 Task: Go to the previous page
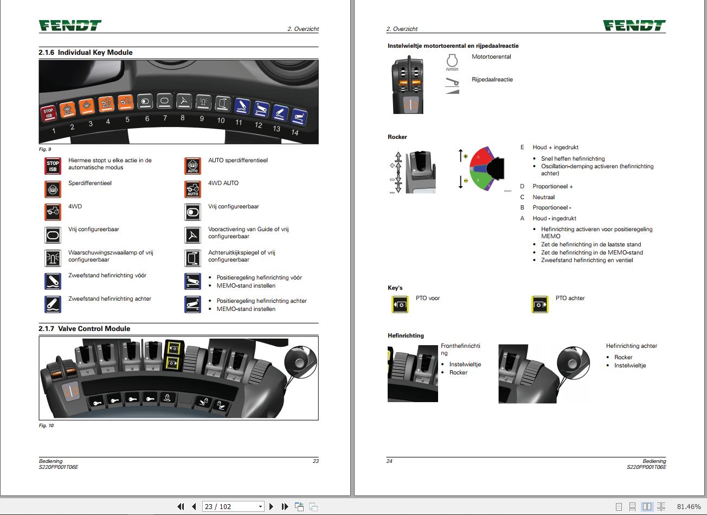(194, 506)
